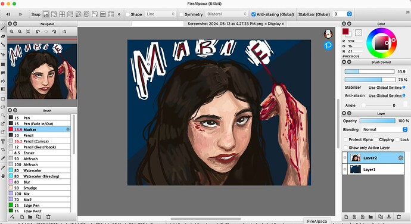The height and width of the screenshot is (224, 411).
Task: Adjust brush size slider
Action: pos(369,71)
